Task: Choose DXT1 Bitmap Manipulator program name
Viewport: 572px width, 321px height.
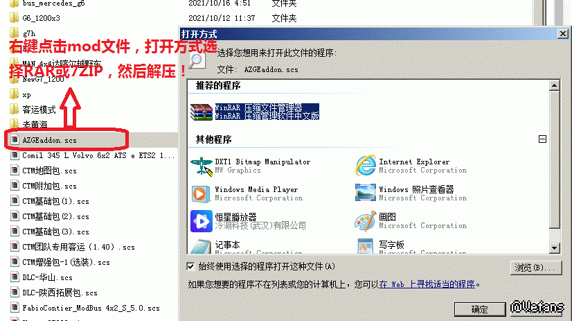Action: [262, 162]
